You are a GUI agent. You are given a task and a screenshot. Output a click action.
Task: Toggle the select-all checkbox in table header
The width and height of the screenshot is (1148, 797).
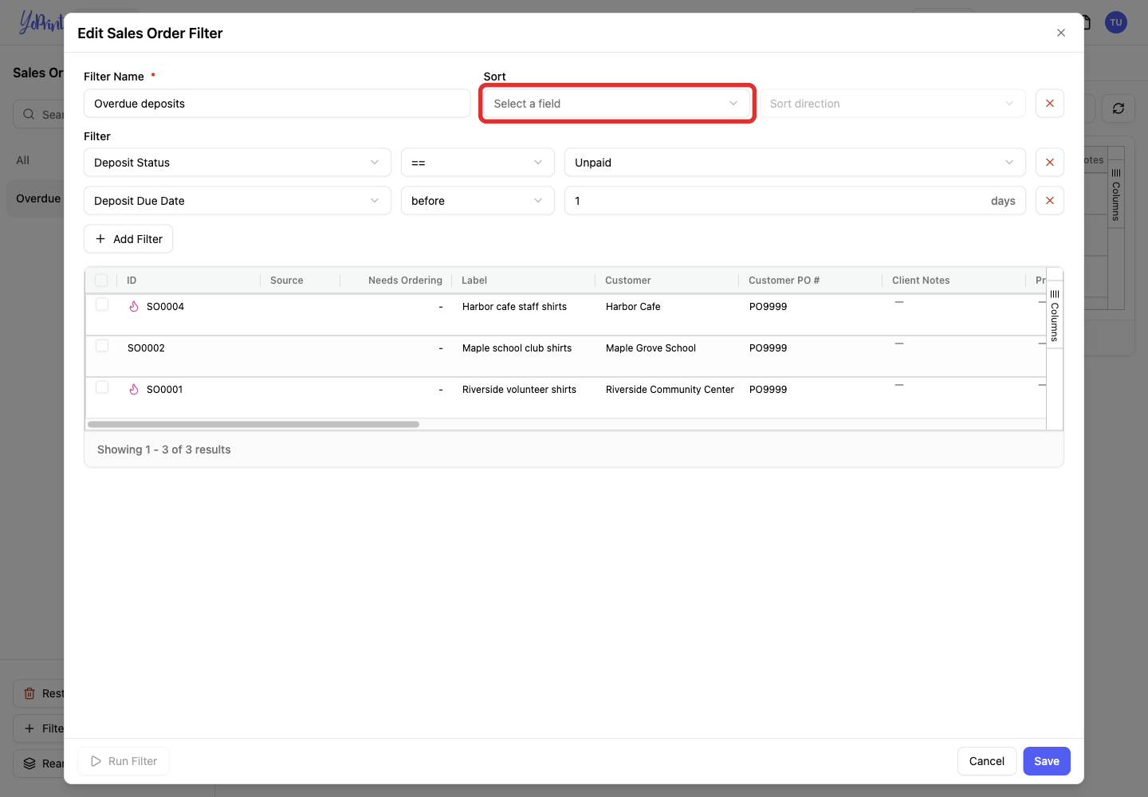[101, 280]
